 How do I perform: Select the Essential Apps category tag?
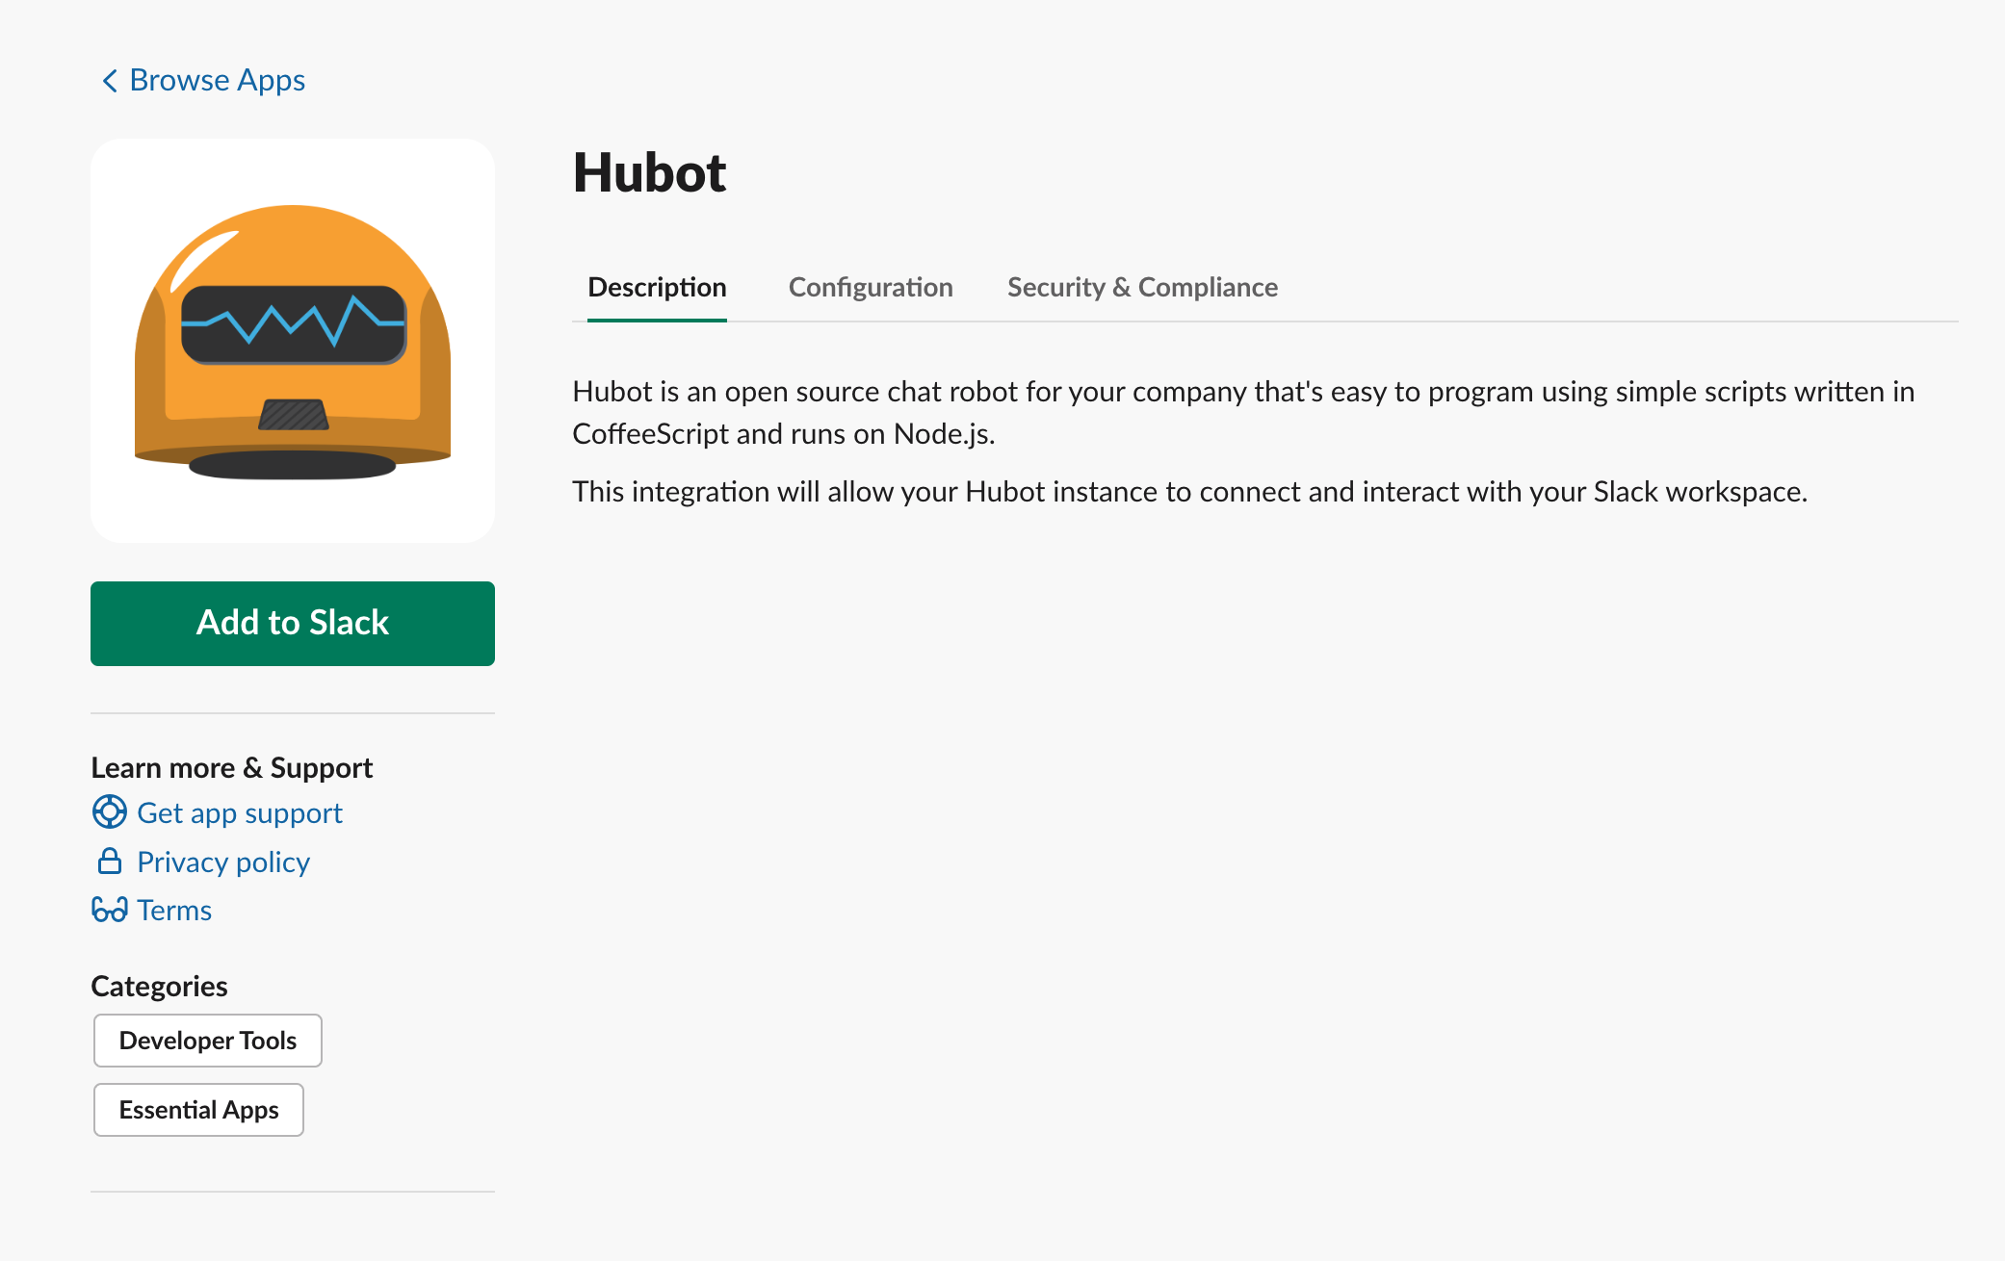[x=198, y=1110]
